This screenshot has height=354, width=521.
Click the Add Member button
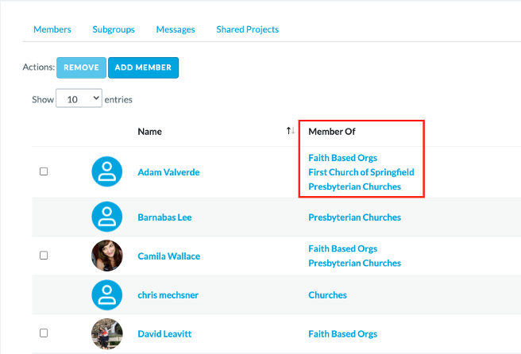[x=143, y=67]
